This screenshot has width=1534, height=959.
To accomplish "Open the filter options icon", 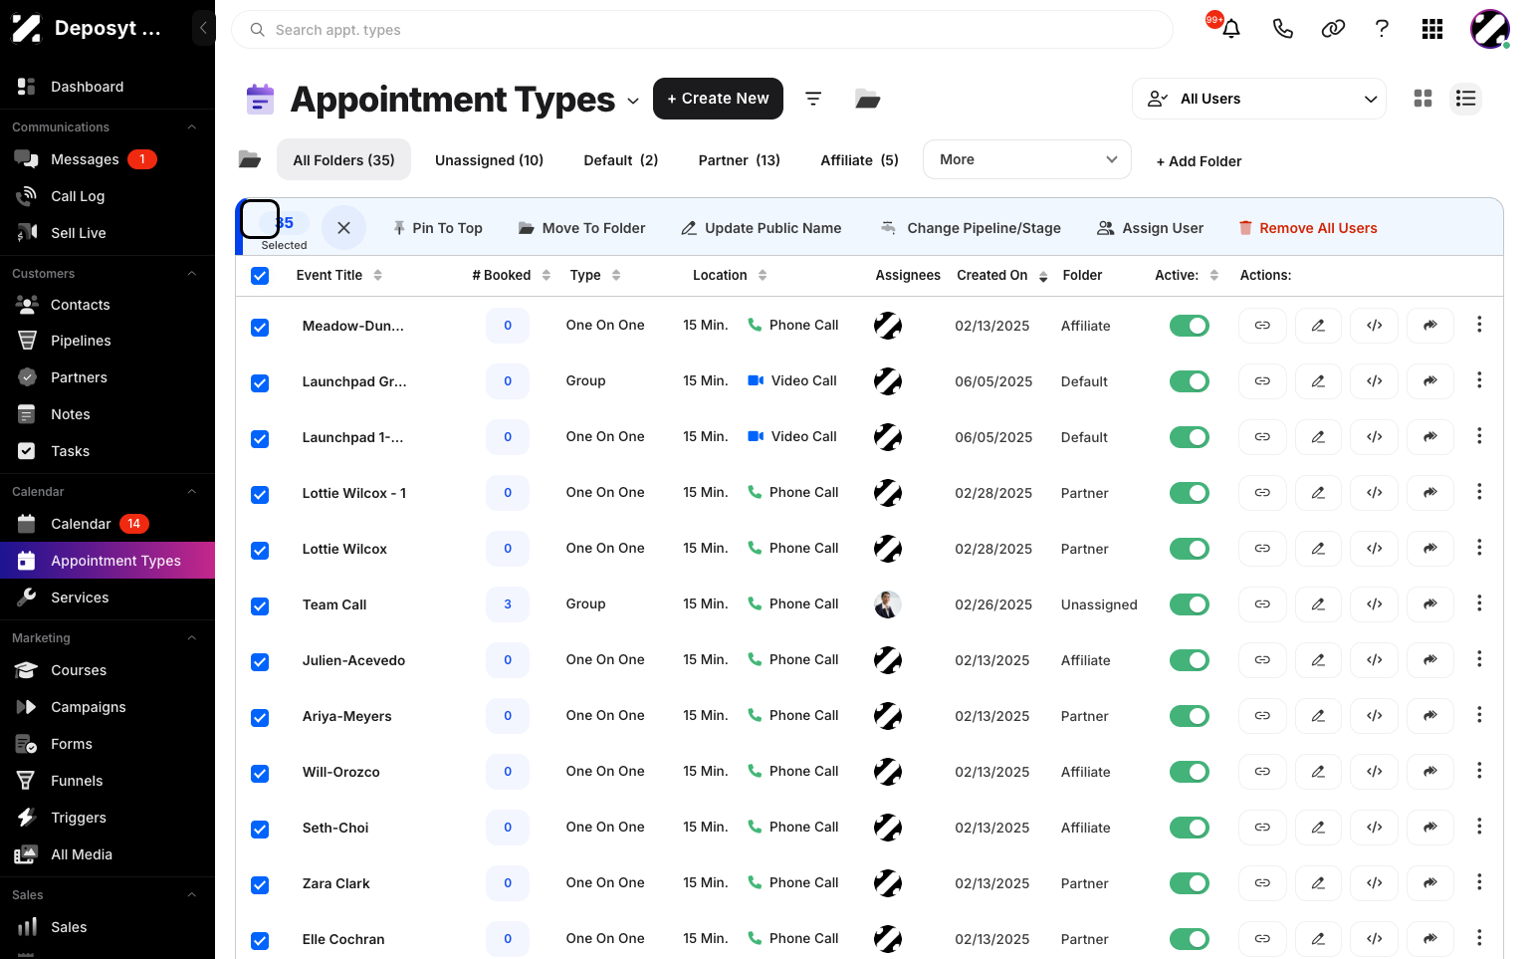I will pos(813,99).
